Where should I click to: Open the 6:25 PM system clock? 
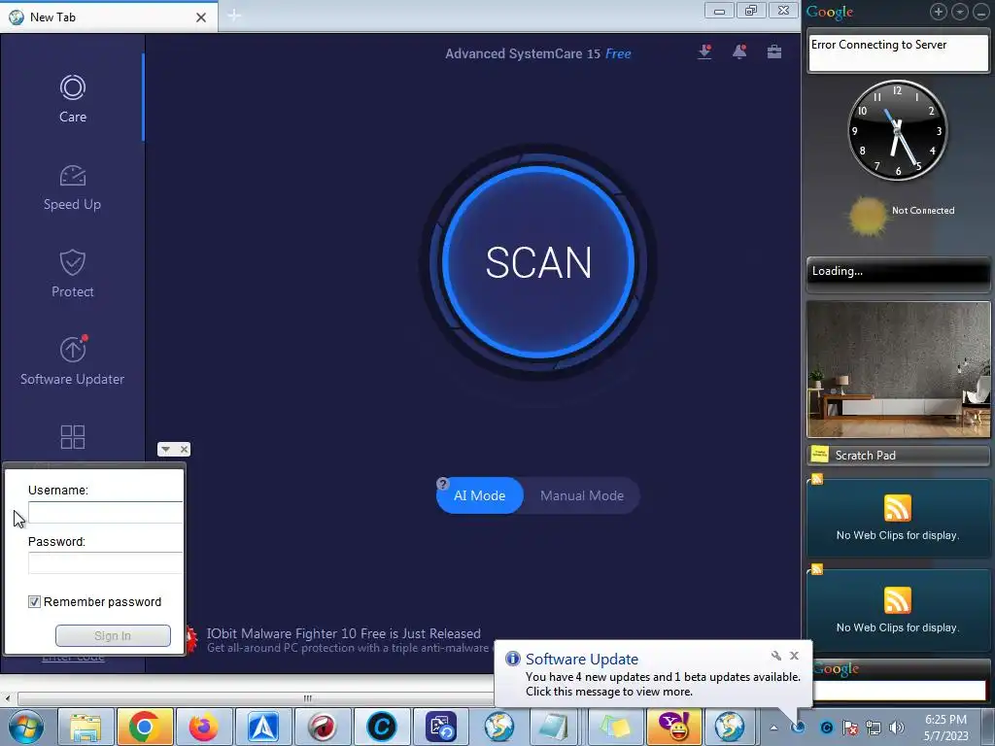click(945, 728)
